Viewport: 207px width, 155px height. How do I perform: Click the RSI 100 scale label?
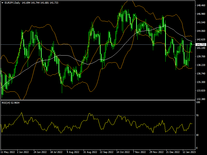point(198,102)
